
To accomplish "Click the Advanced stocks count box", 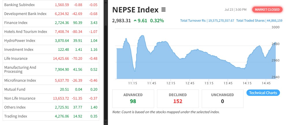I will [x=133, y=98].
